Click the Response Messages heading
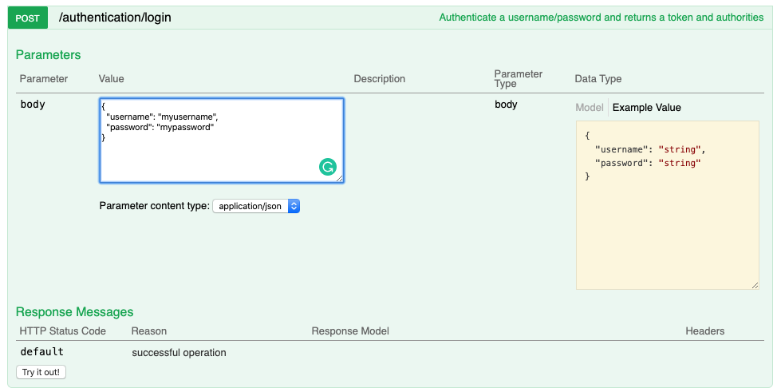Image resolution: width=777 pixels, height=388 pixels. [x=74, y=311]
